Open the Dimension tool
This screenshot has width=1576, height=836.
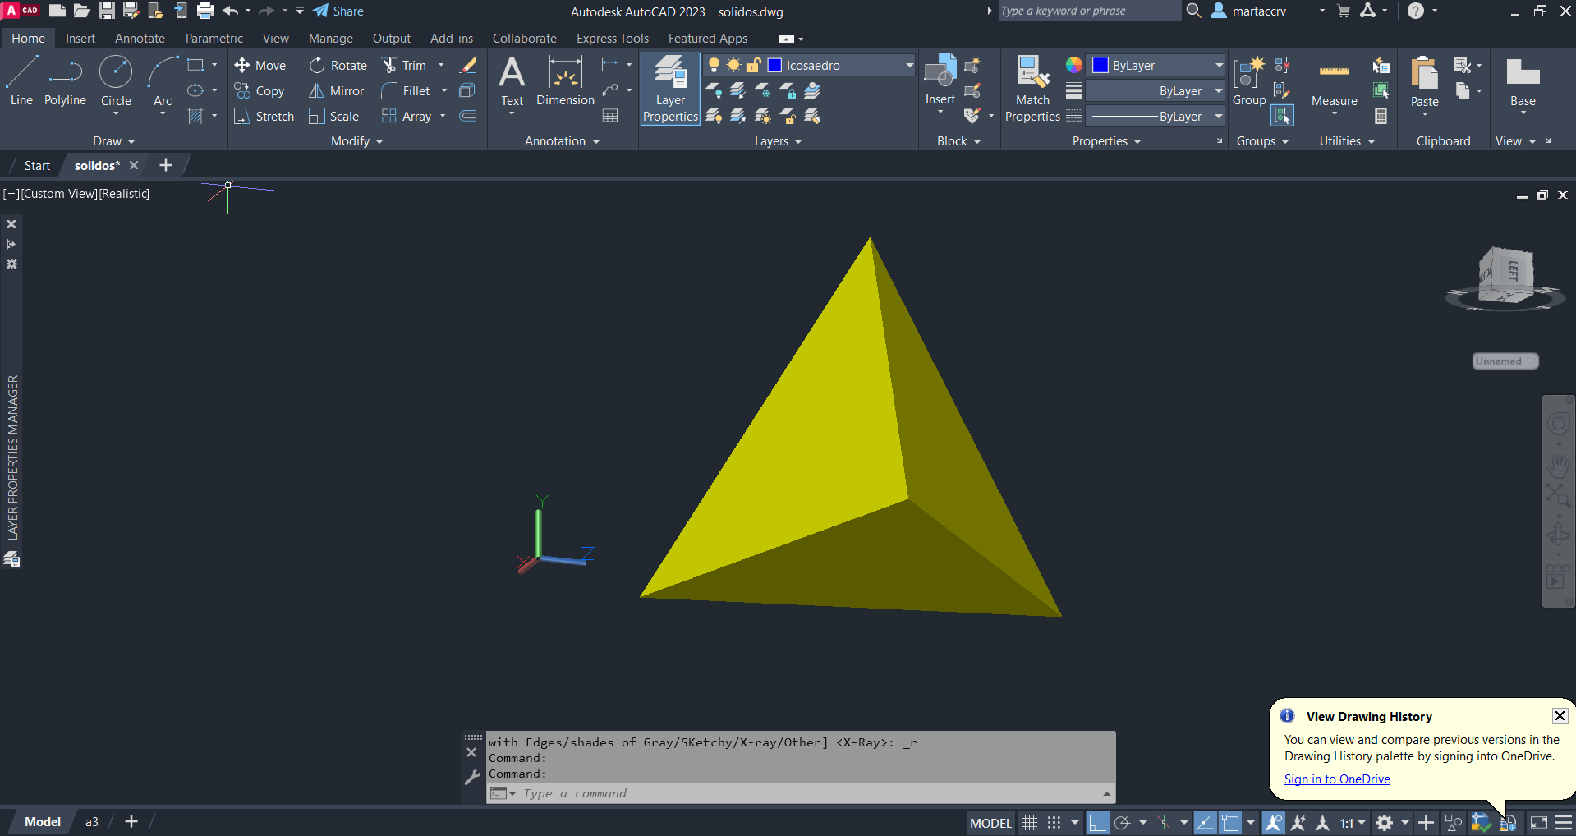pos(565,81)
